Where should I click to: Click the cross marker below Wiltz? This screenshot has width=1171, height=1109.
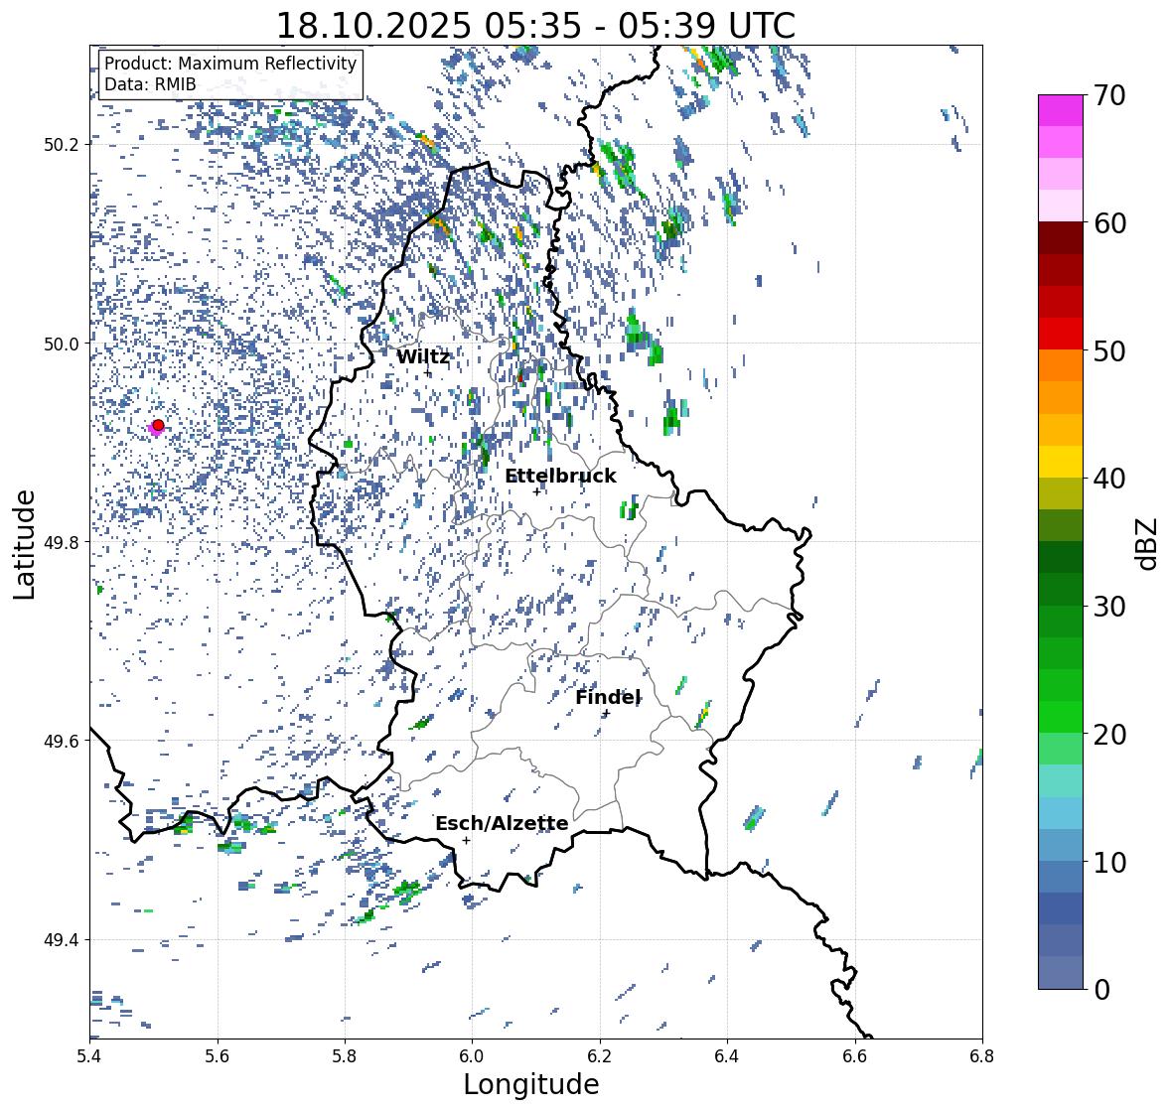coord(428,373)
